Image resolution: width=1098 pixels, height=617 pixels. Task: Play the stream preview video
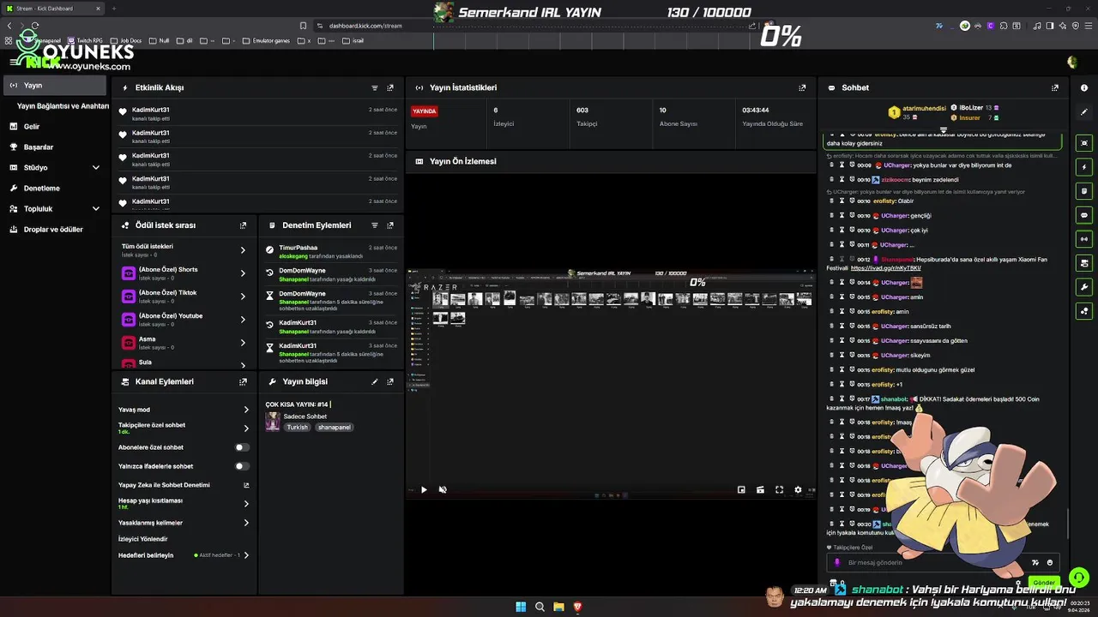pos(424,489)
